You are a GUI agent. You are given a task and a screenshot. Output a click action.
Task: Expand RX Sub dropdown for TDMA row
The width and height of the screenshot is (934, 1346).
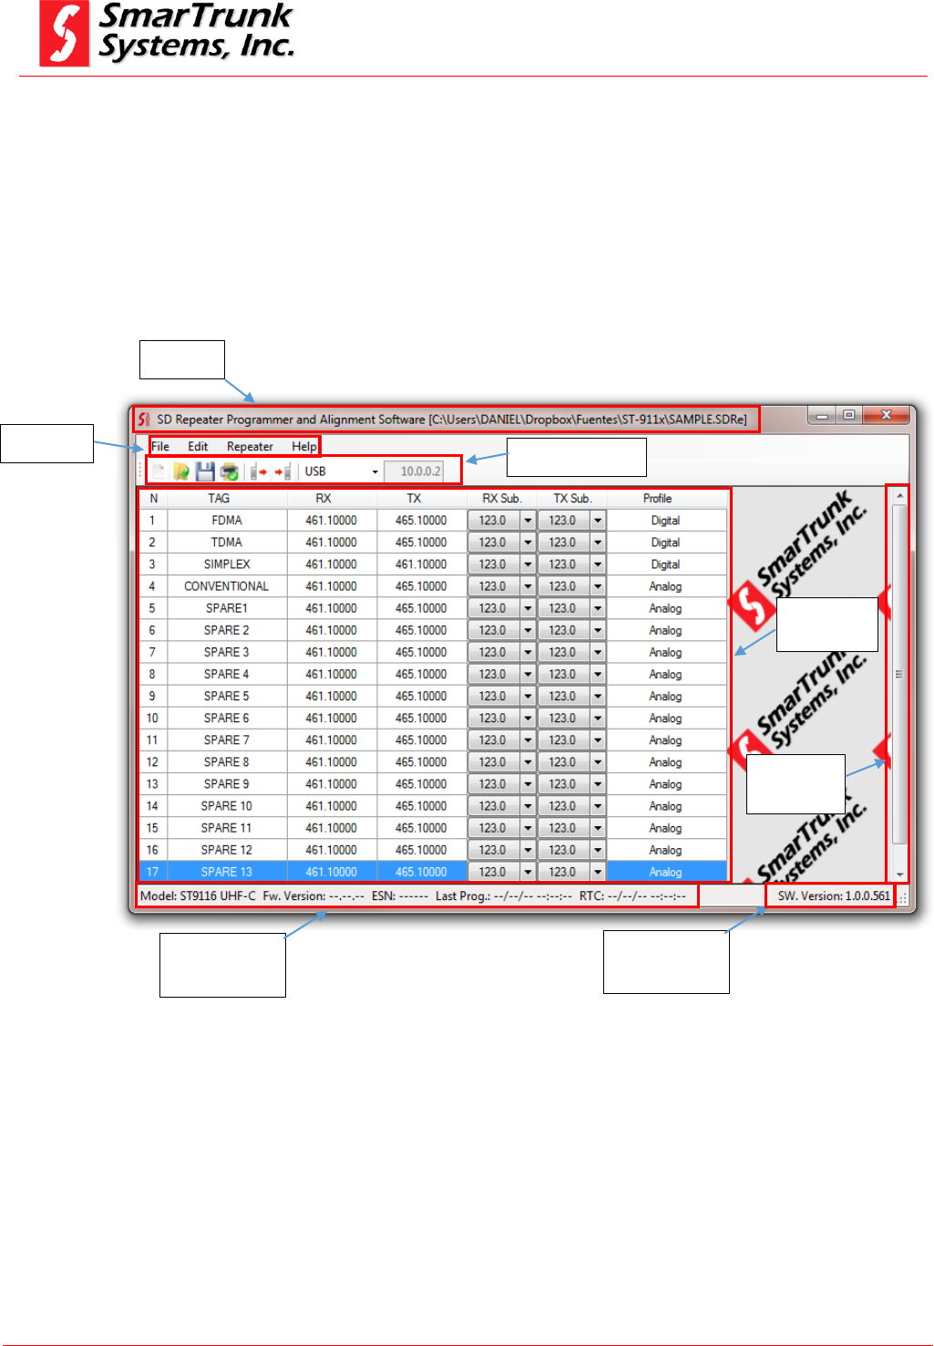pyautogui.click(x=528, y=543)
